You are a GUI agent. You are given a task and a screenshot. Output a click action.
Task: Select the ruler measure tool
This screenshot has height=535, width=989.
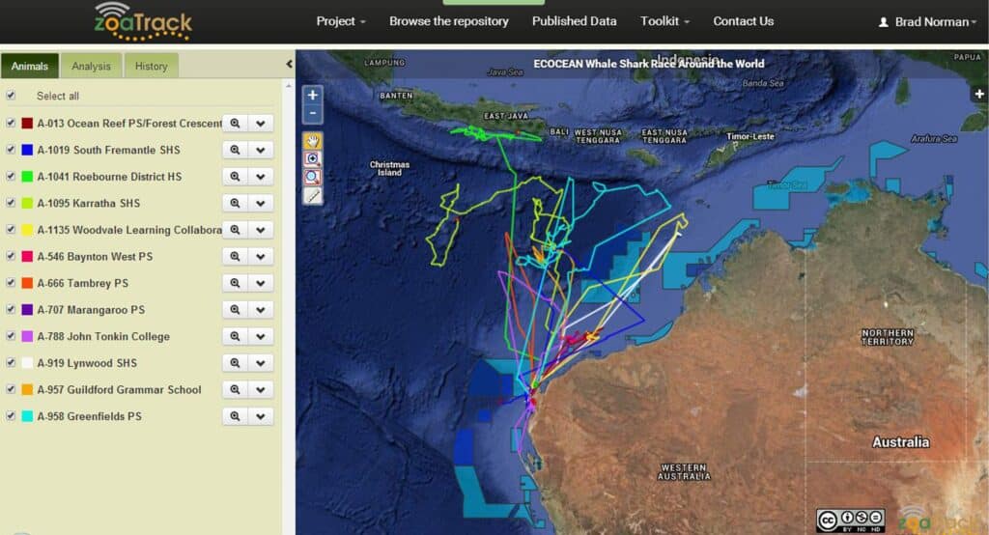coord(312,196)
